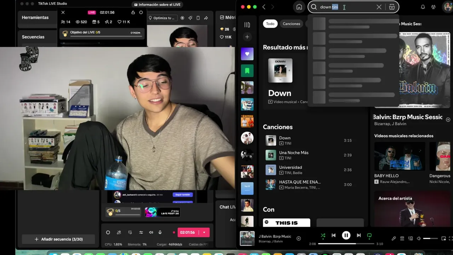The image size is (453, 255).
Task: Open audio mixer sliders icon
Action: pyautogui.click(x=141, y=232)
